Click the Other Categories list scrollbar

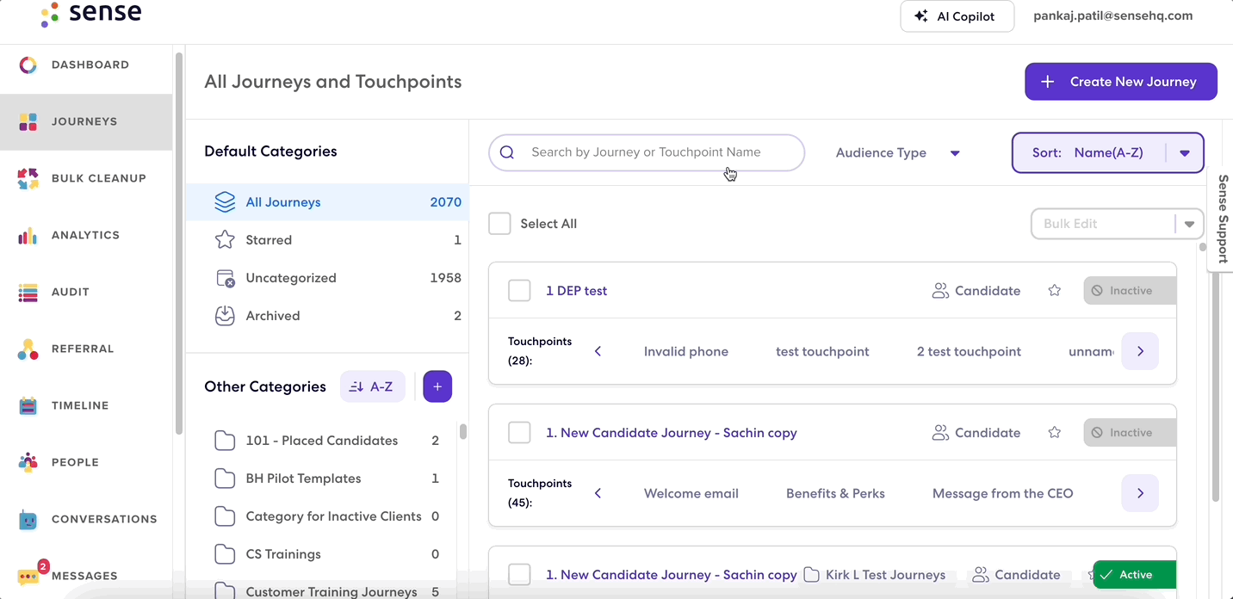click(x=462, y=432)
